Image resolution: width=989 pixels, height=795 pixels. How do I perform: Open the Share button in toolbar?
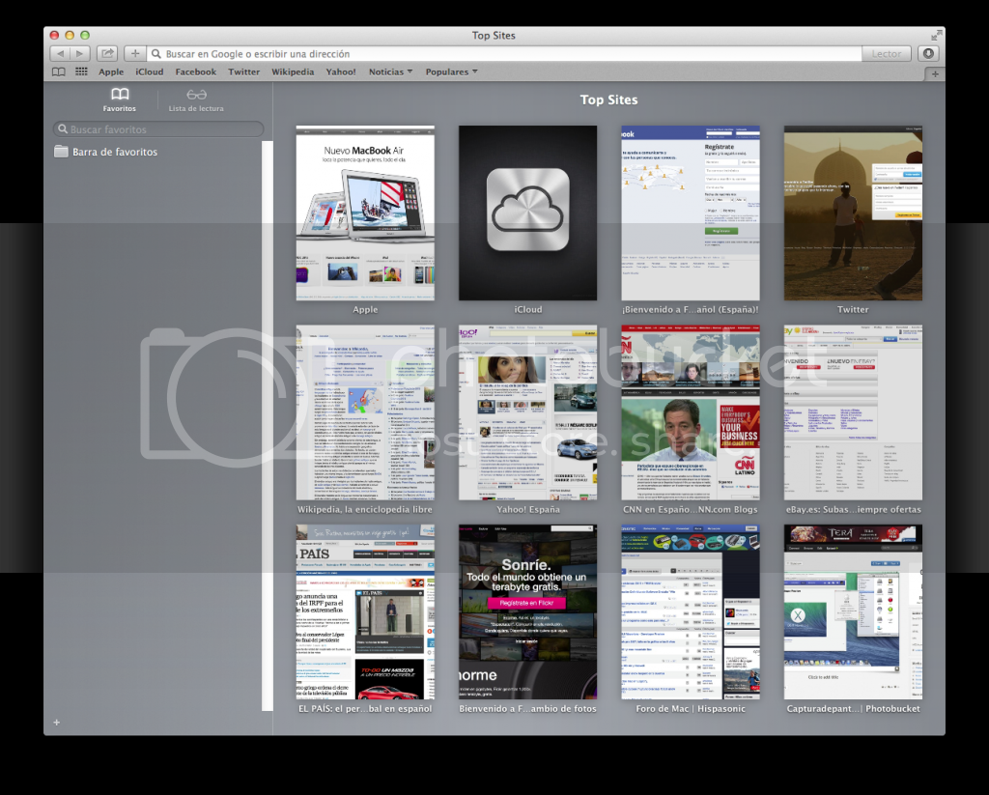(x=108, y=54)
